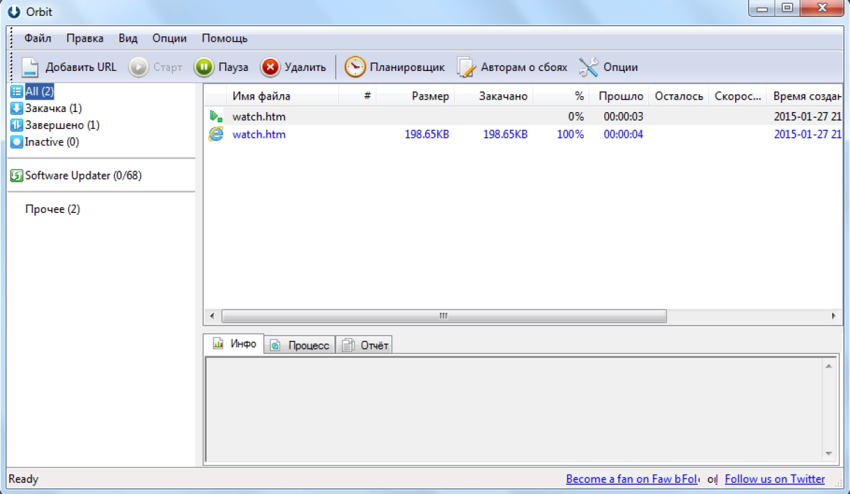850x494 pixels.
Task: Open Follow us on Twitter link
Action: (775, 479)
